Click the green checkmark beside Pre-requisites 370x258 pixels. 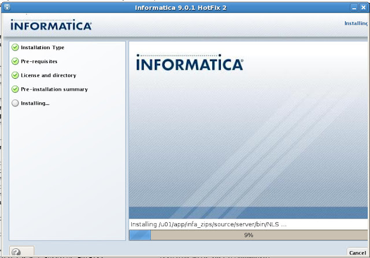pyautogui.click(x=15, y=61)
